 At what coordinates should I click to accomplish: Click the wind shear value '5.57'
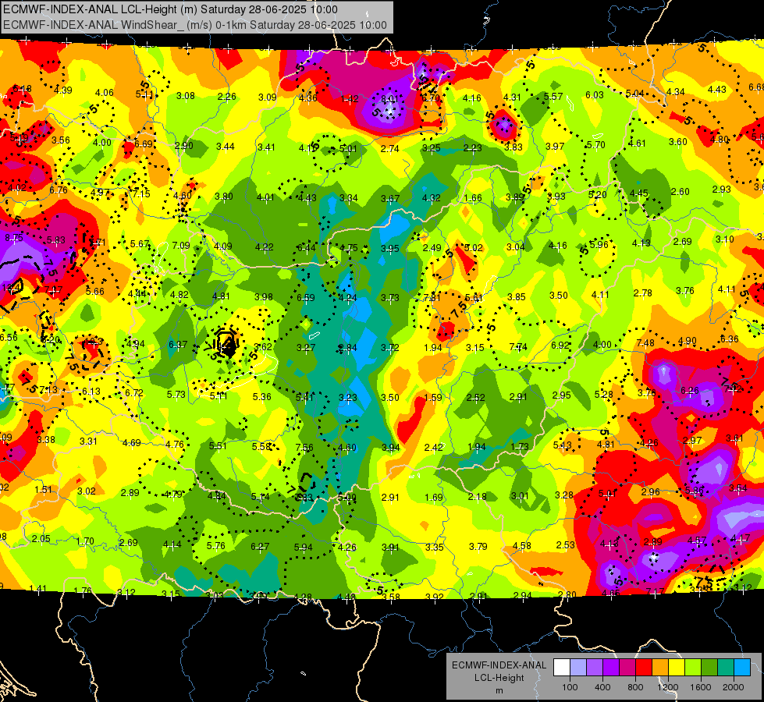[x=553, y=97]
